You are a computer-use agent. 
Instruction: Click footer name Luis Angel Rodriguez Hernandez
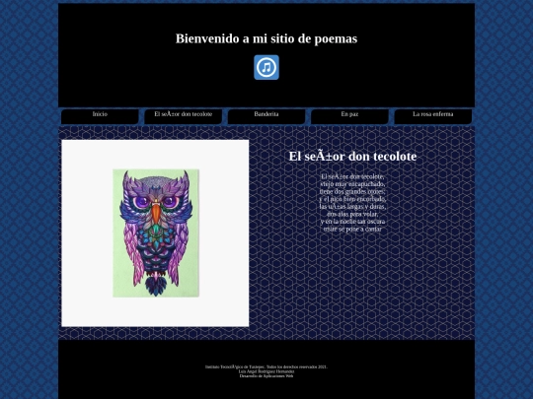[266, 371]
